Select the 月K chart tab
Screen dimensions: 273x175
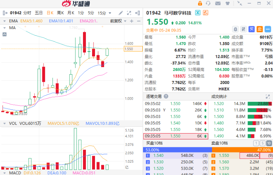coord(71,13)
